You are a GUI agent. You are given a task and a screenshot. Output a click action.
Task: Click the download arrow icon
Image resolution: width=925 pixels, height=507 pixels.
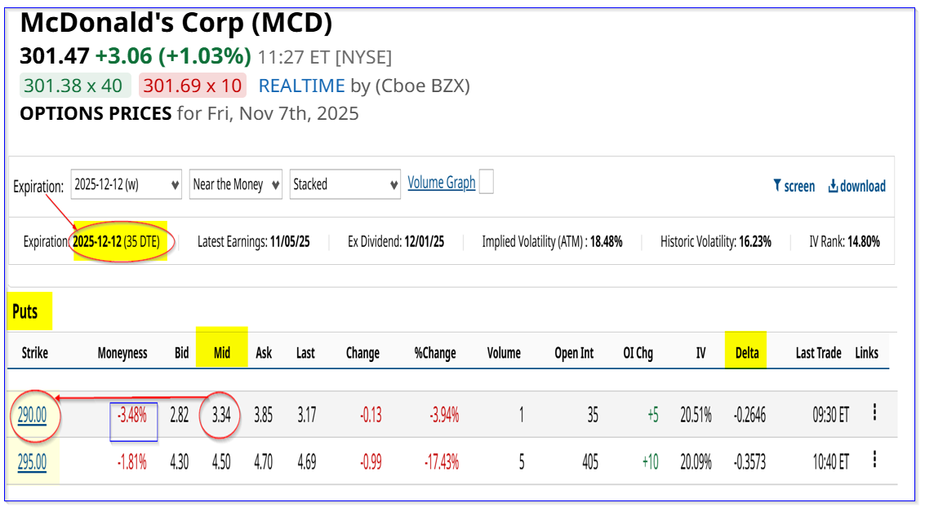834,186
